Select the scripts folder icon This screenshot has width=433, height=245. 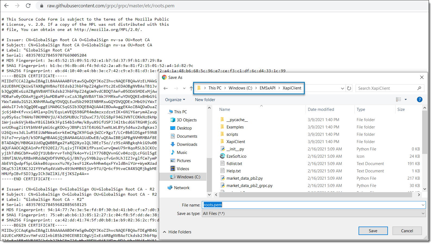pyautogui.click(x=222, y=134)
